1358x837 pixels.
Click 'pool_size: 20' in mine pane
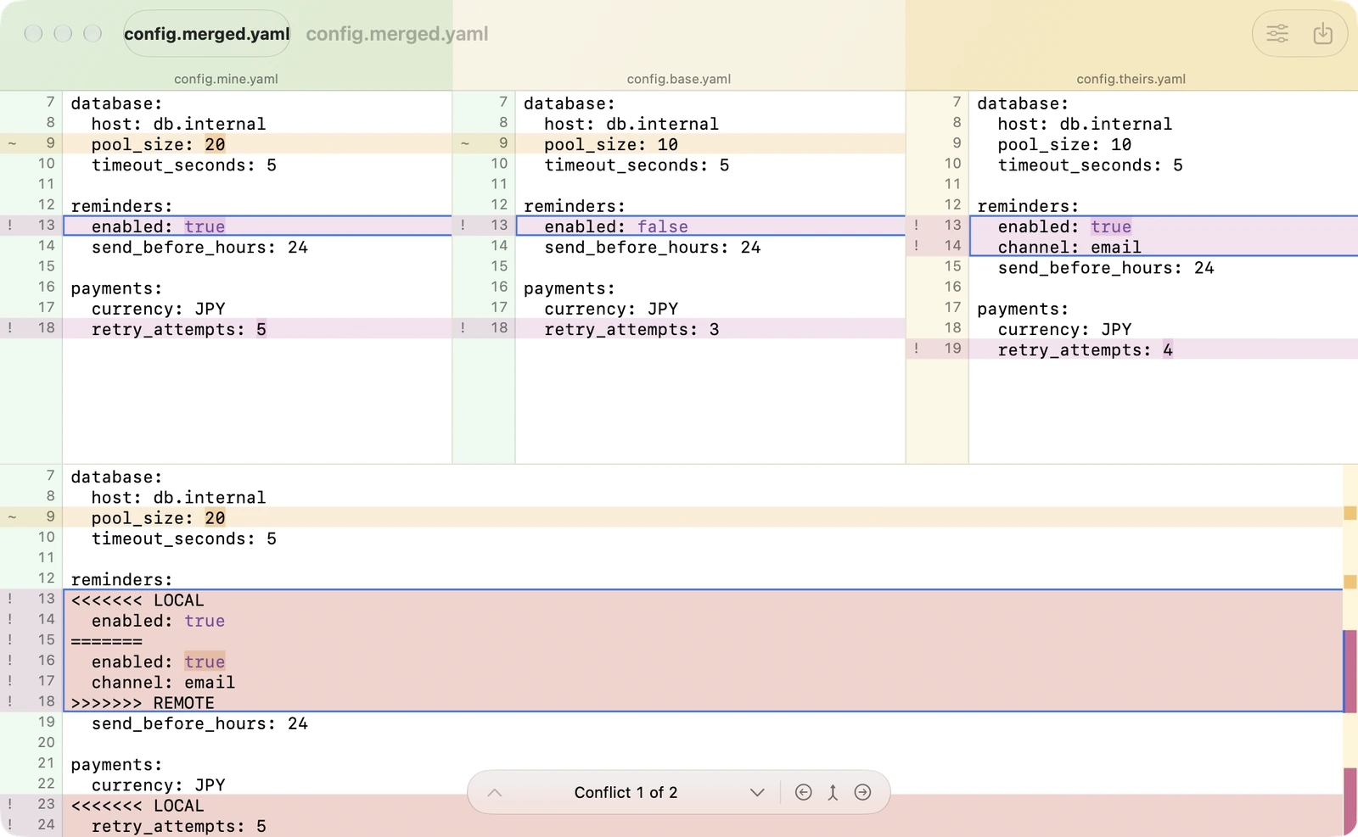tap(159, 144)
